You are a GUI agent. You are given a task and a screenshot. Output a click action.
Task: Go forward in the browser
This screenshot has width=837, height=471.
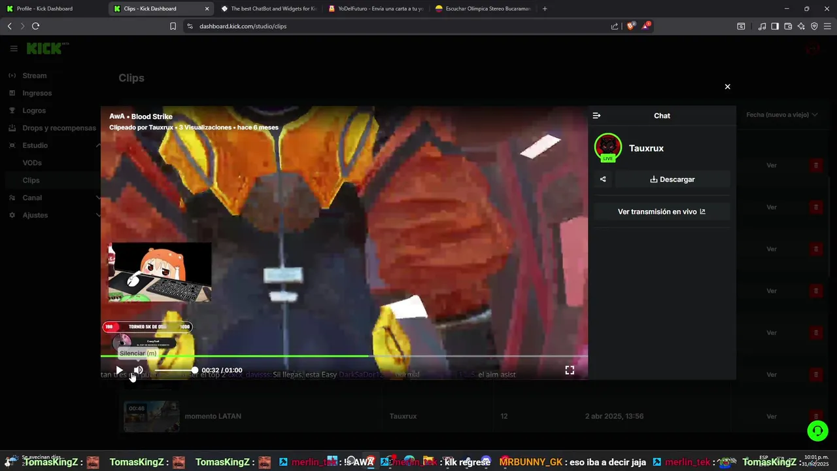22,26
